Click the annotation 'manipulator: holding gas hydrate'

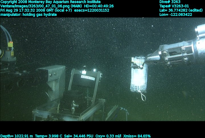click(28, 14)
